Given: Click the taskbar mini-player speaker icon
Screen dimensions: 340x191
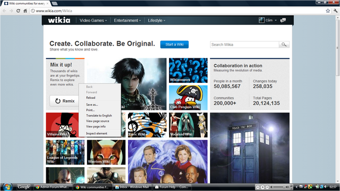Looking at the screenshot, I should pos(287,187).
